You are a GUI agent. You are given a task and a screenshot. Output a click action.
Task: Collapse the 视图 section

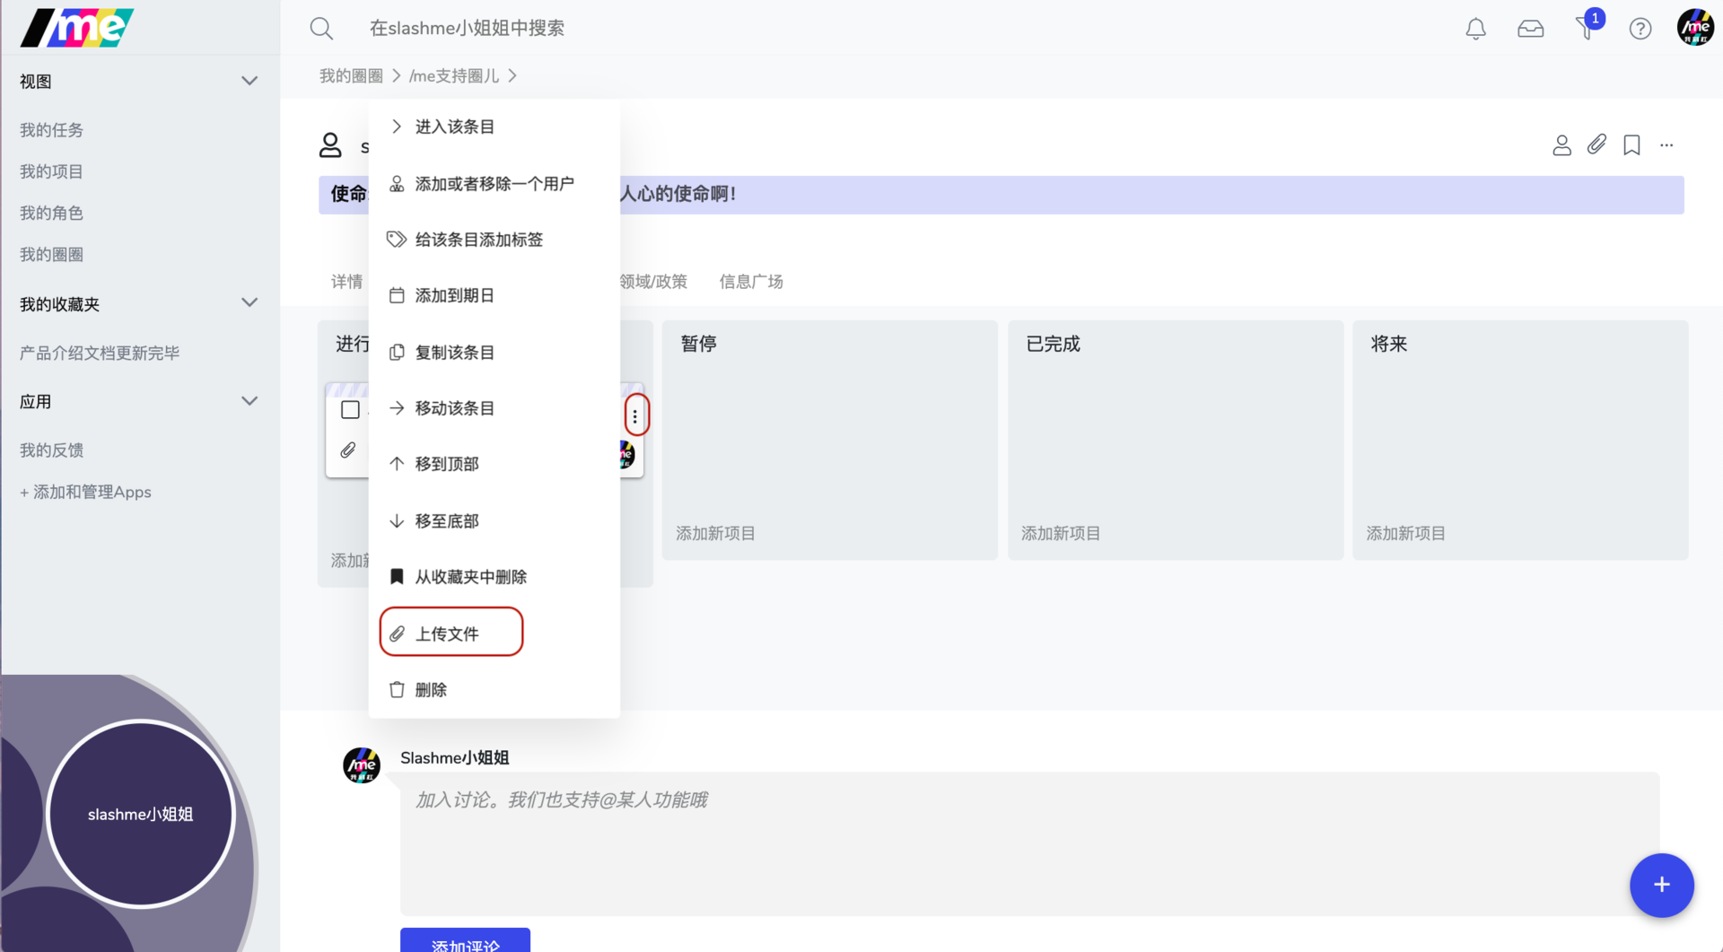(249, 81)
